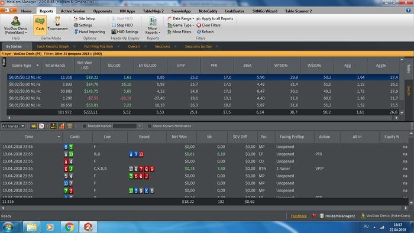Viewport: 414px width, 233px height.
Task: Open Settings with the gear icon
Action: coord(83,25)
